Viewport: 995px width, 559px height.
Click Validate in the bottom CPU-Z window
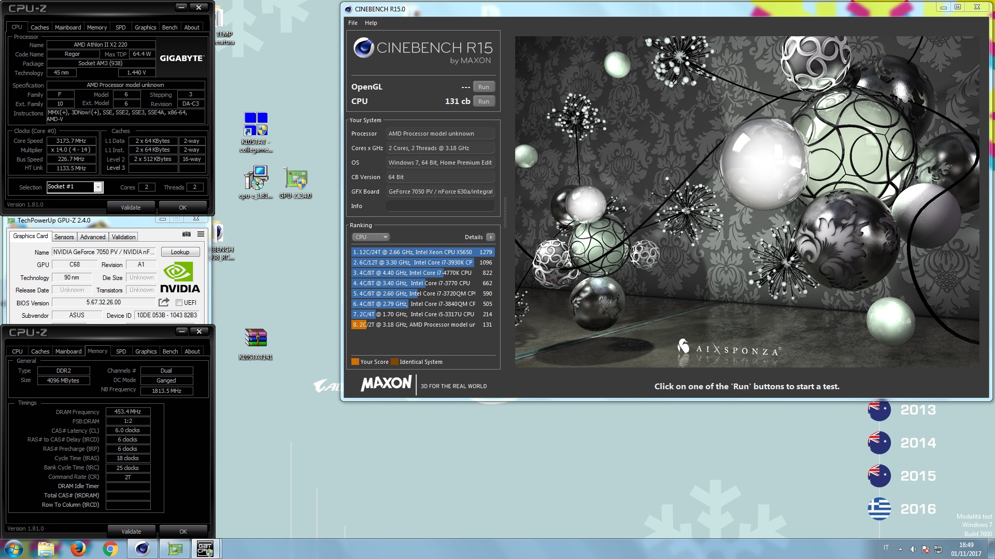click(x=131, y=532)
